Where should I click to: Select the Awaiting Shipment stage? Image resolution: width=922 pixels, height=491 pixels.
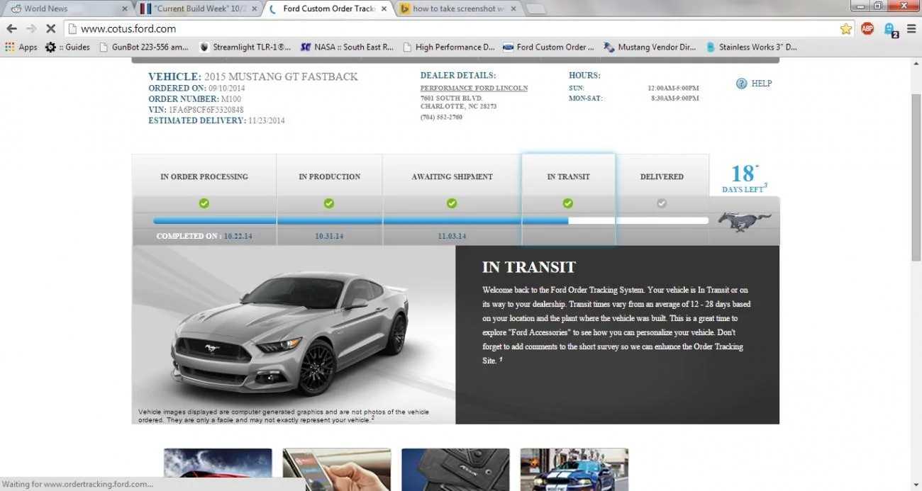coord(452,176)
